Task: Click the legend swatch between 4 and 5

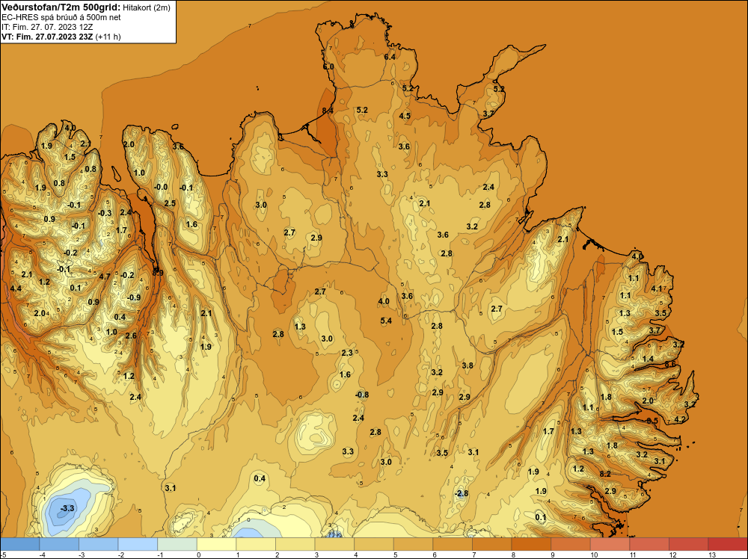Action: coord(374,544)
